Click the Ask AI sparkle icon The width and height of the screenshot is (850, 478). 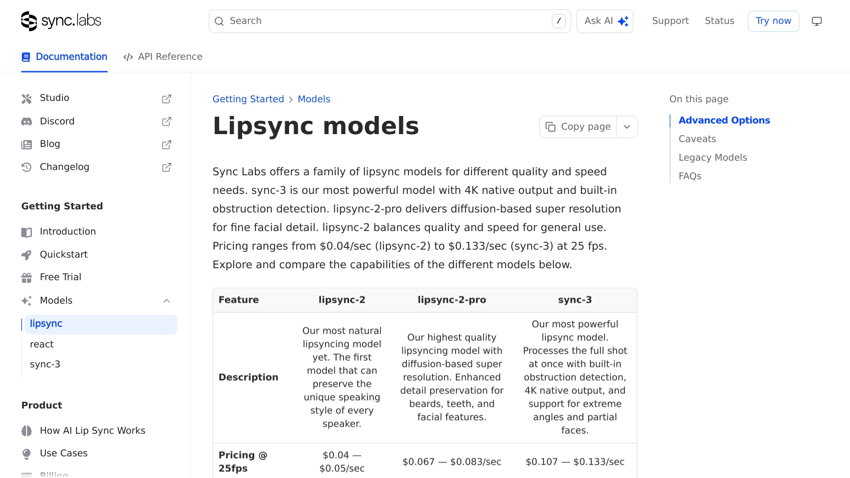[x=623, y=21]
